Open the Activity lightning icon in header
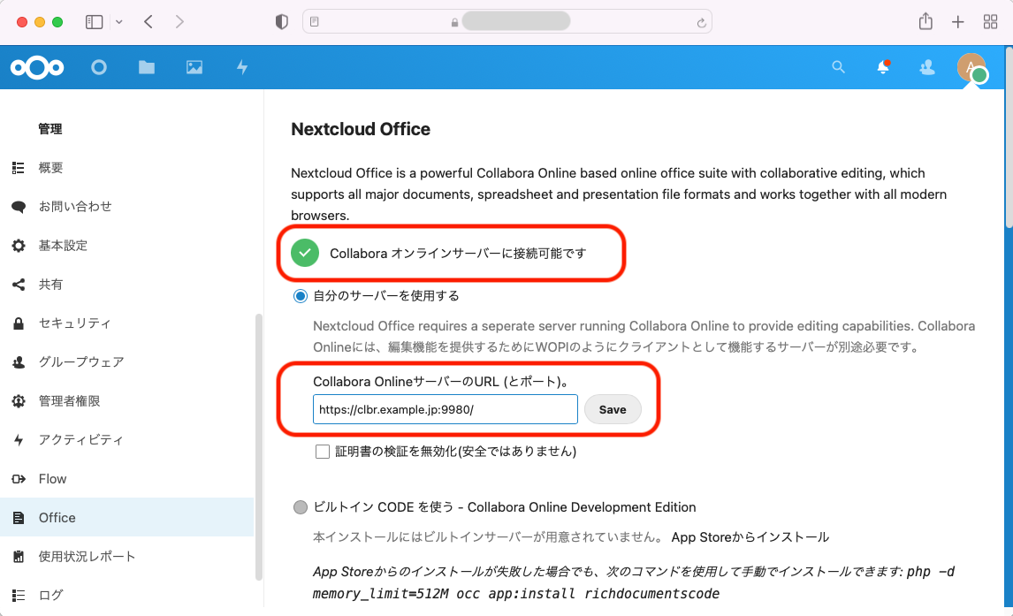Viewport: 1013px width, 616px height. coord(242,67)
